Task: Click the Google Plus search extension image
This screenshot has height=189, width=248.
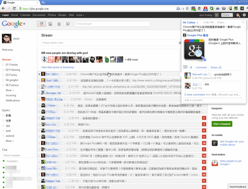Action: (x=195, y=50)
